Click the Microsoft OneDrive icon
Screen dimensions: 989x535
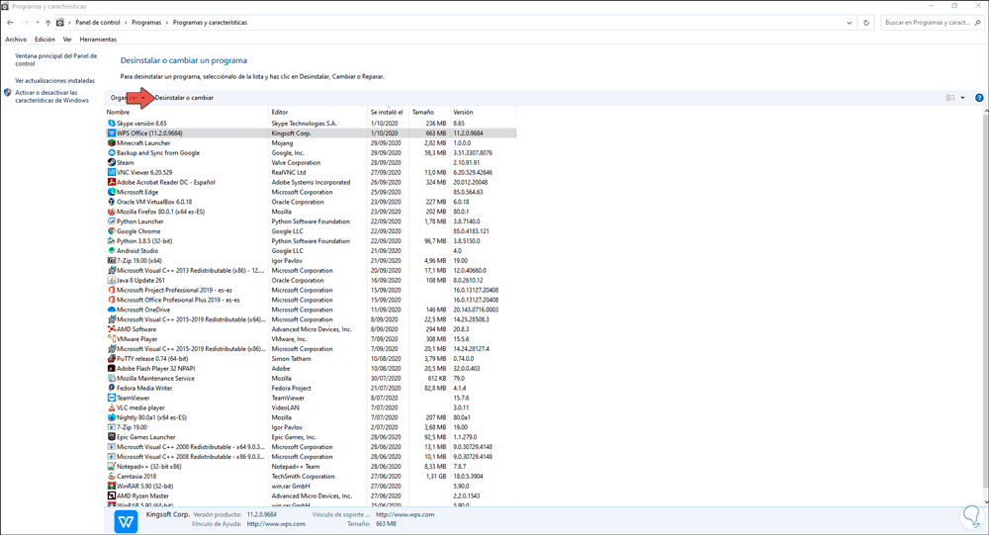112,310
